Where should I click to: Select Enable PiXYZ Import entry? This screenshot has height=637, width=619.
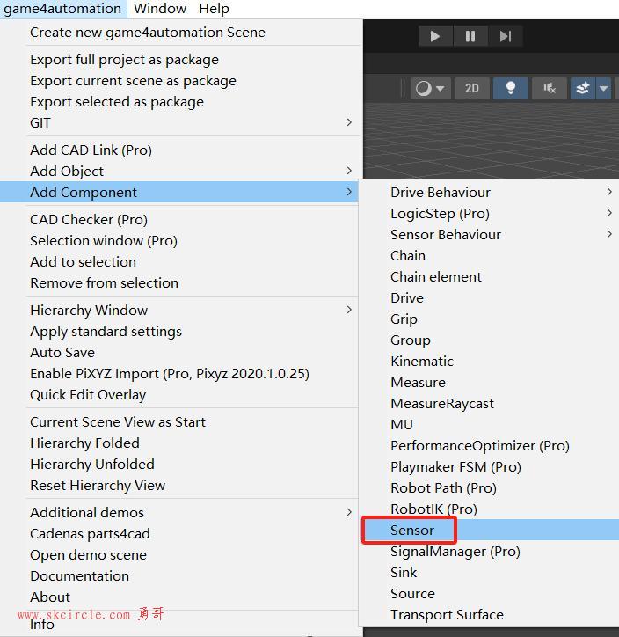pos(179,374)
